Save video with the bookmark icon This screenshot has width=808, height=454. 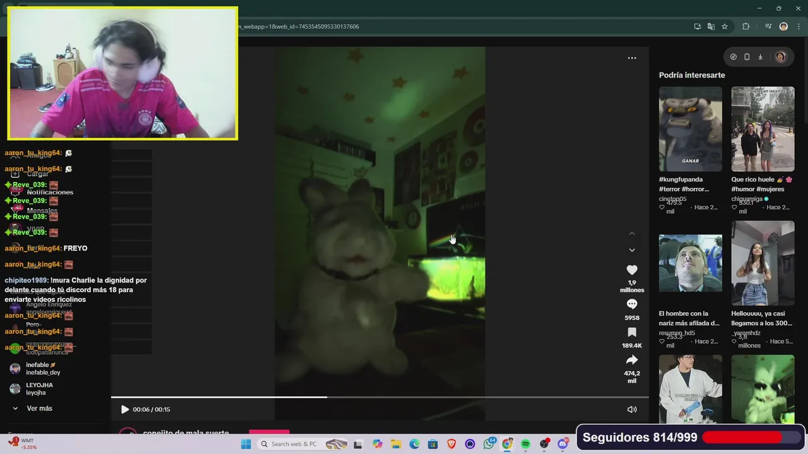tap(632, 332)
